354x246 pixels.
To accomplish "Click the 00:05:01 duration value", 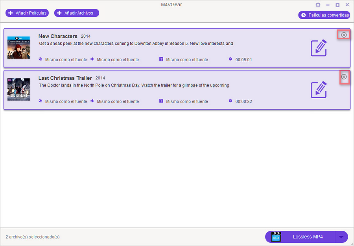I will click(243, 60).
